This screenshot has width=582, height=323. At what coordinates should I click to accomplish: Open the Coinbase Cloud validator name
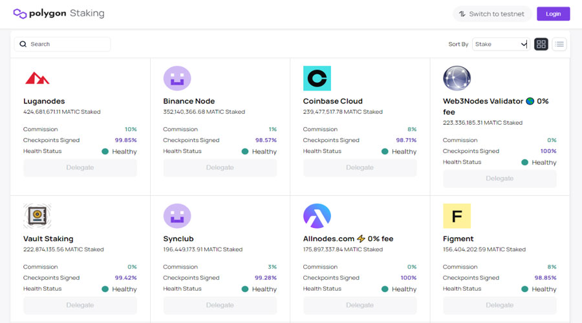pyautogui.click(x=333, y=101)
